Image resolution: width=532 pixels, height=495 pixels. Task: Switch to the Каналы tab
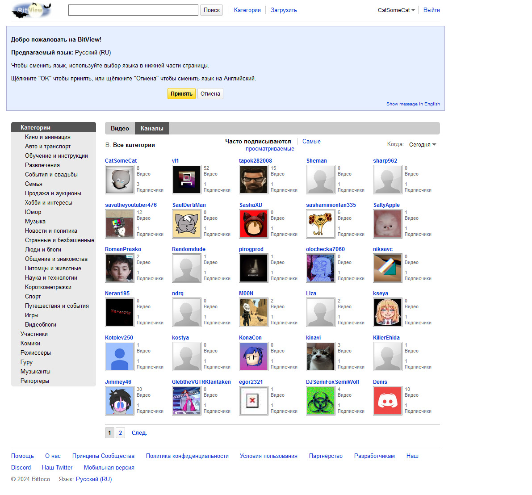(152, 128)
